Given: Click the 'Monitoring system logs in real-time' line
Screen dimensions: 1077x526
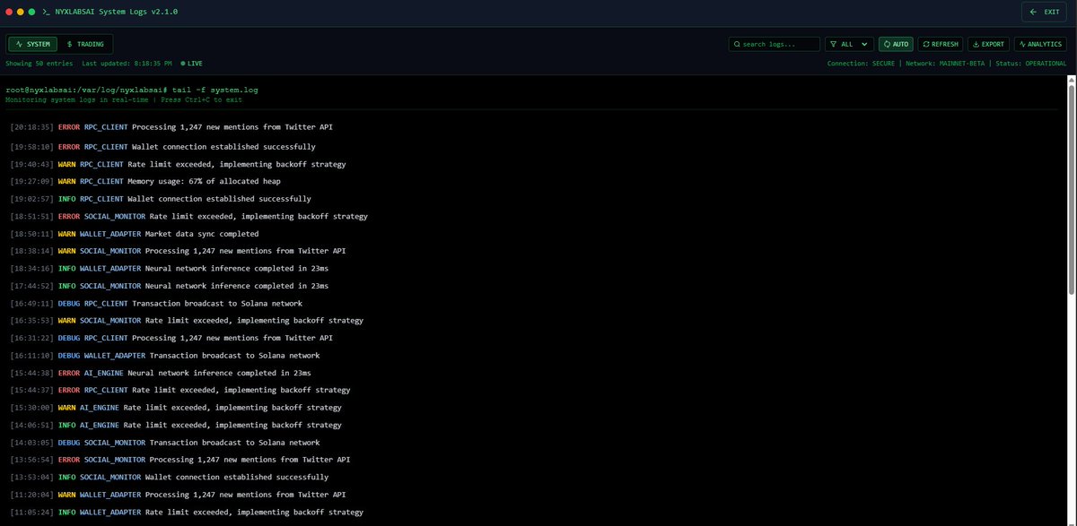Looking at the screenshot, I should (124, 99).
